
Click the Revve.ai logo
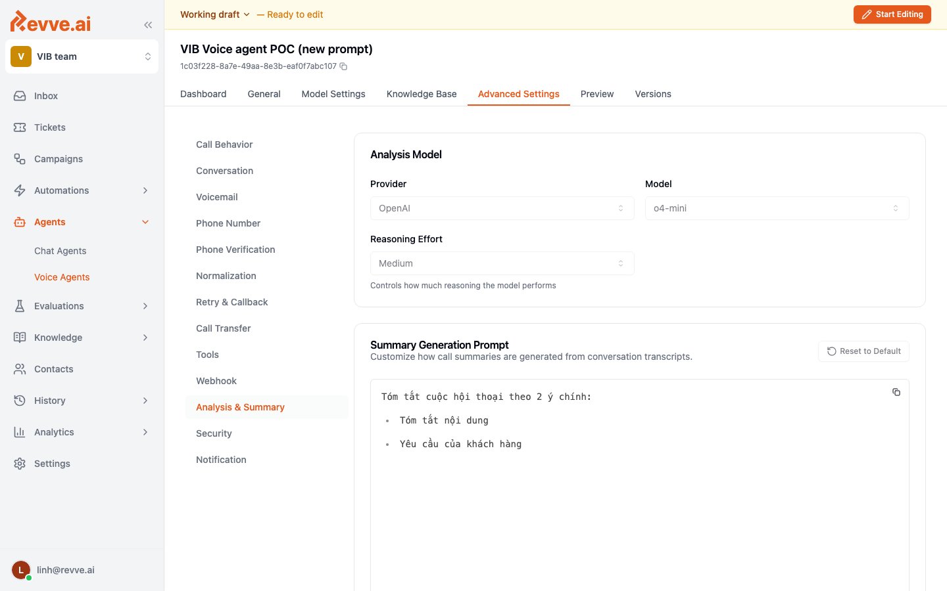(x=51, y=22)
